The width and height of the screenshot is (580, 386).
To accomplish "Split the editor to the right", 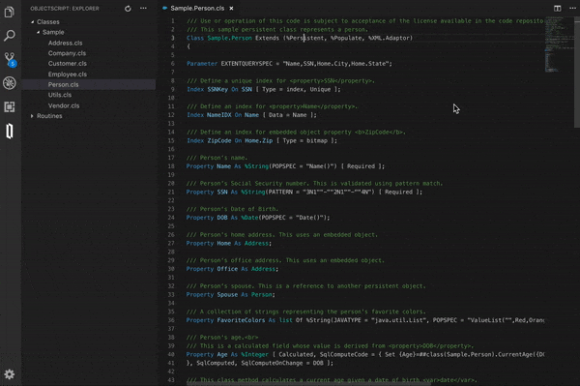I will (x=557, y=8).
